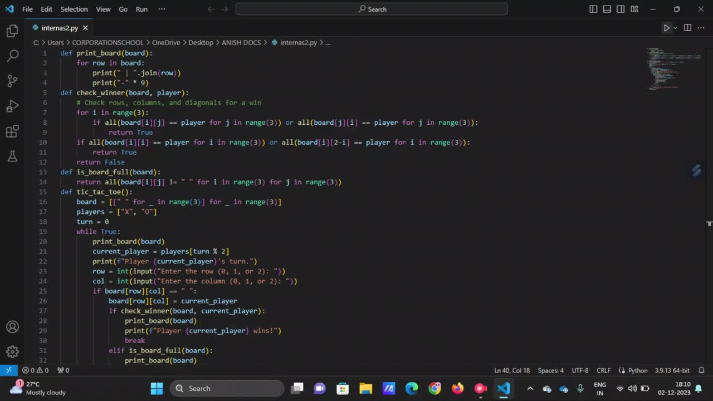
Task: Open Google Chrome from taskbar
Action: pos(434,388)
